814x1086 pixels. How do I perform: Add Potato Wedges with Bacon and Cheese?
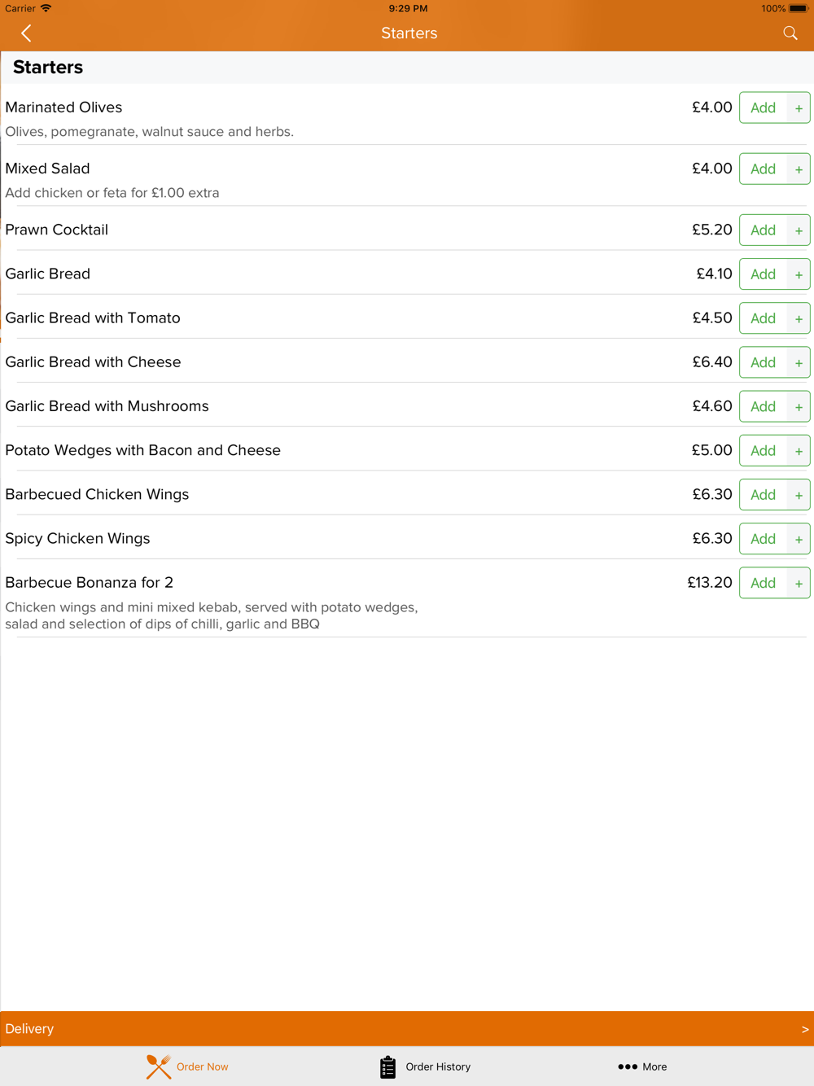(763, 451)
